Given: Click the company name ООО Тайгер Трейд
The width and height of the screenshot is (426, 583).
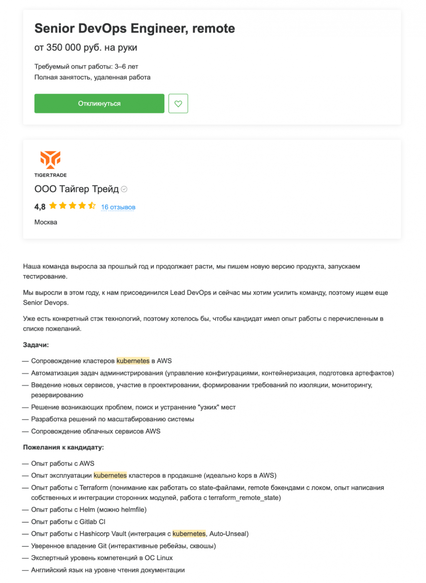Looking at the screenshot, I should click(x=77, y=189).
